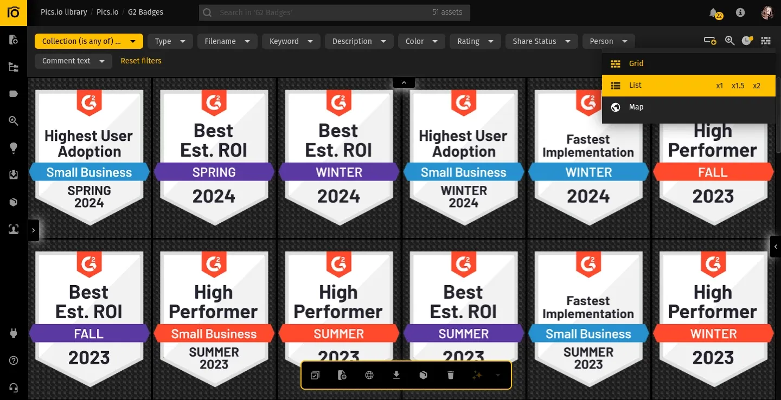
Task: Delete the selected asset with the trash icon
Action: 451,375
